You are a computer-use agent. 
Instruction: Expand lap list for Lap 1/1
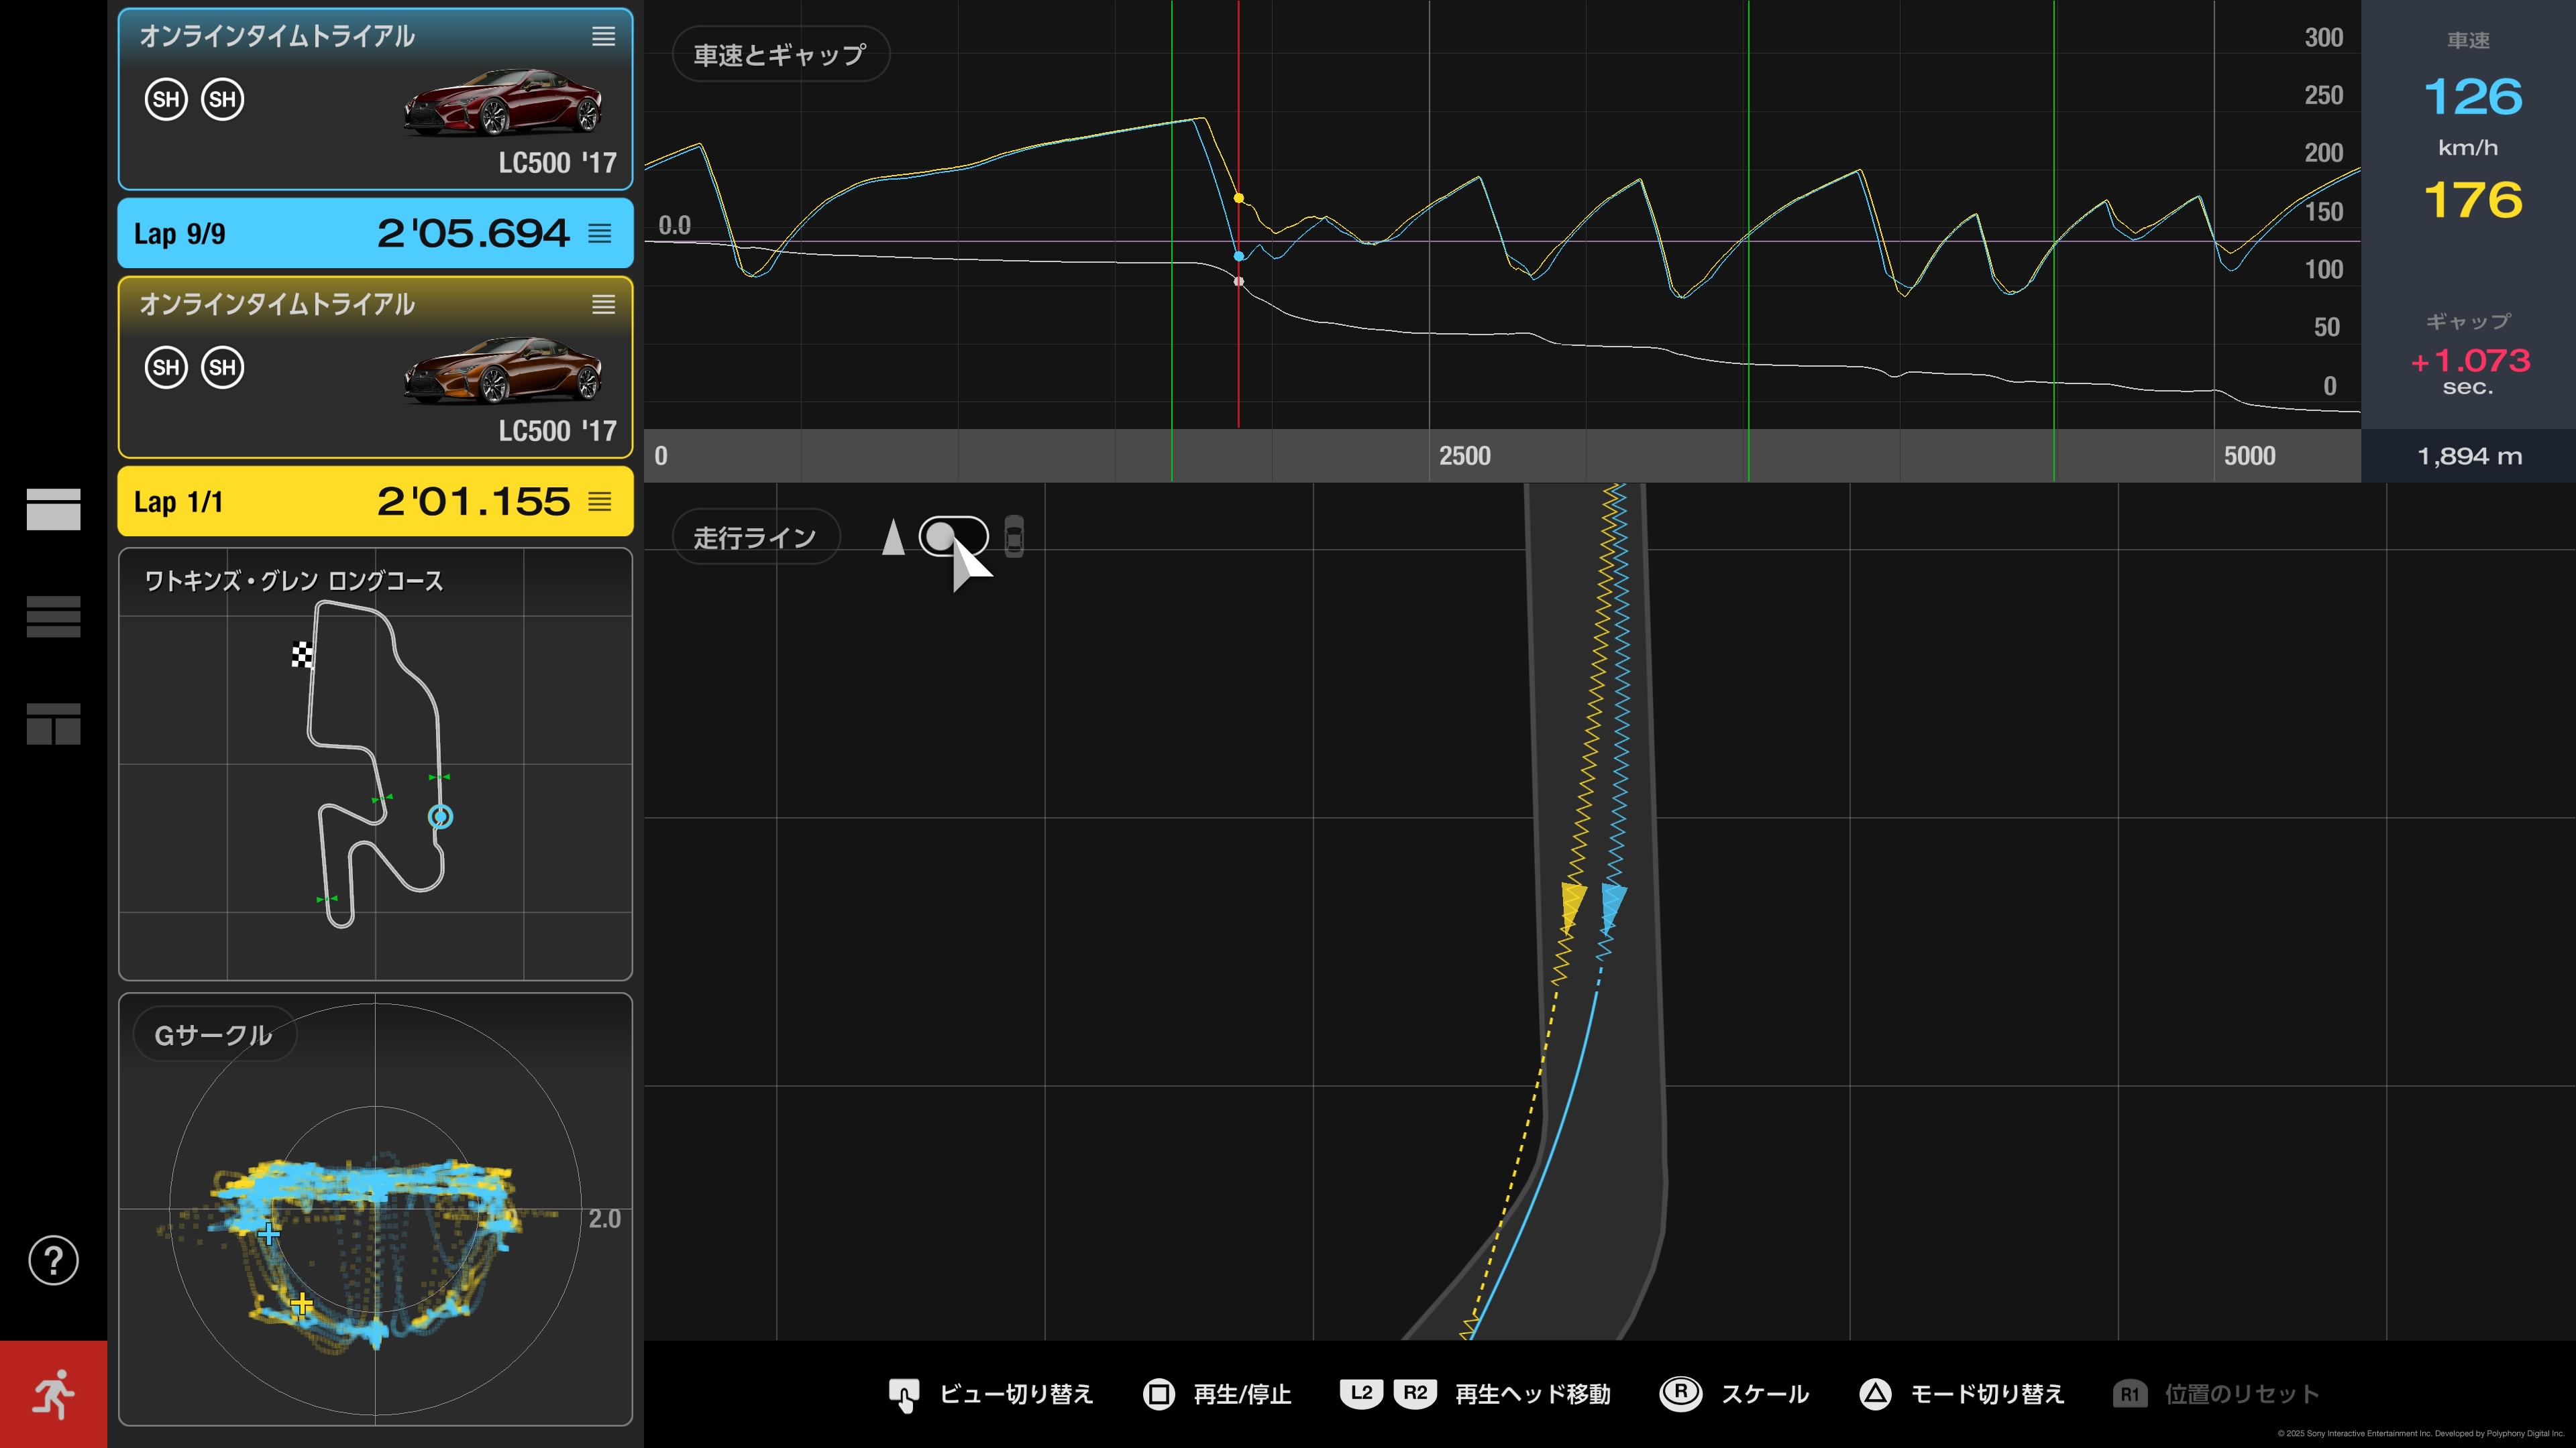(x=599, y=501)
